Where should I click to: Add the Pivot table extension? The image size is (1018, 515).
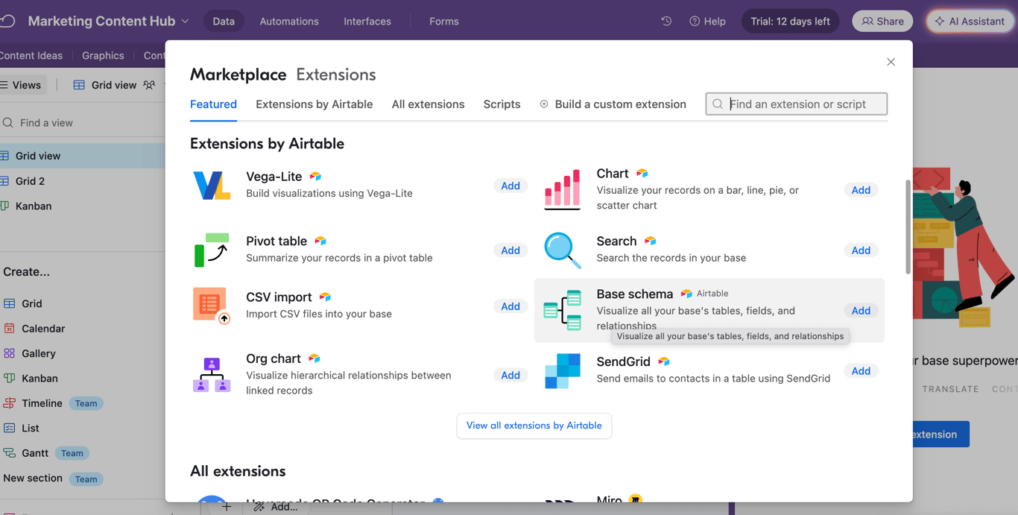click(x=510, y=250)
